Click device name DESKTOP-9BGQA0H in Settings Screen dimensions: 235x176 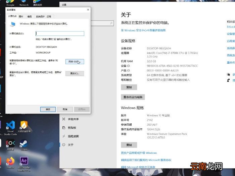[x=159, y=48]
